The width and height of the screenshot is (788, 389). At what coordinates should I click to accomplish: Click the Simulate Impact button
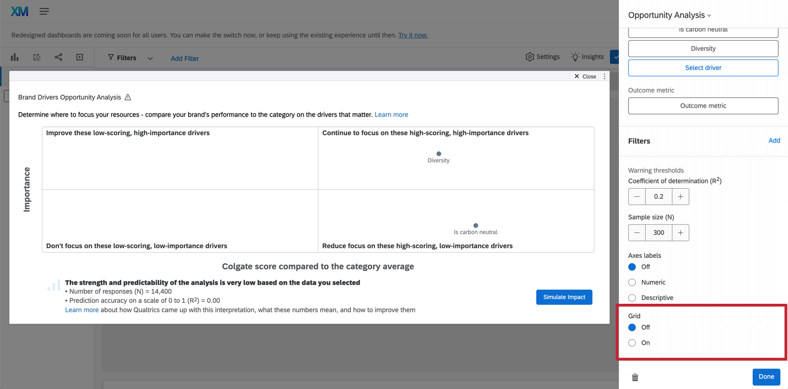coord(564,297)
